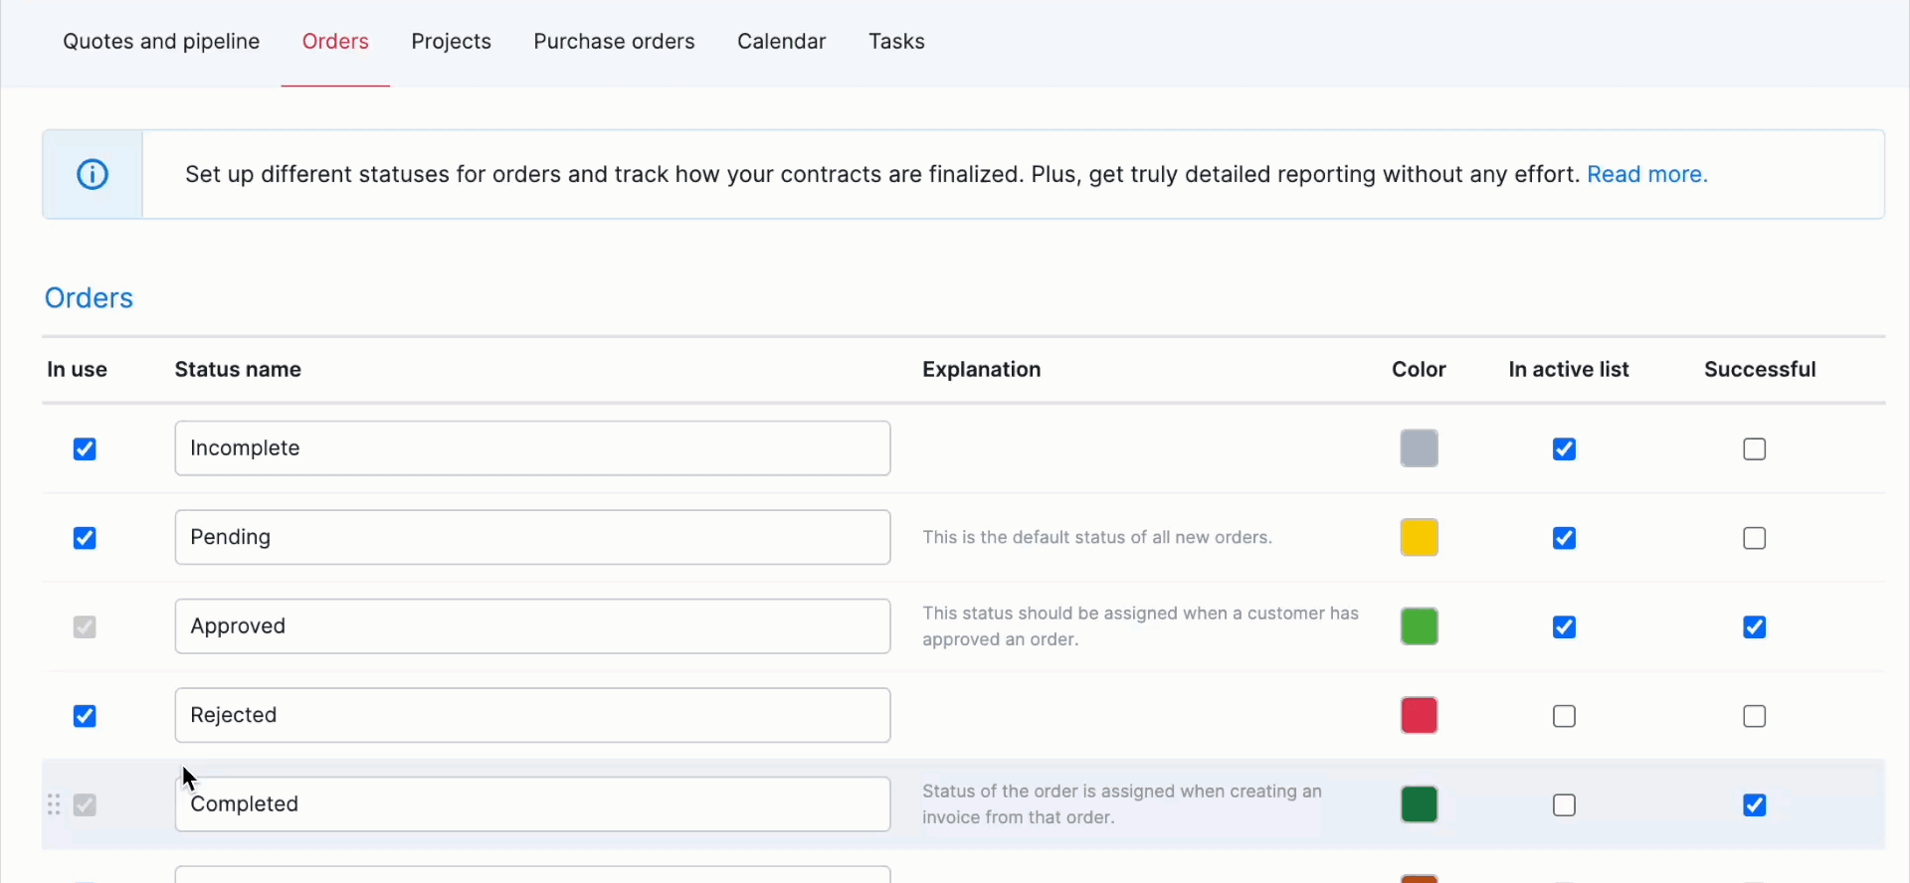This screenshot has width=1910, height=883.
Task: Click the 'creating an invoice from that order' explanation
Action: (1122, 804)
